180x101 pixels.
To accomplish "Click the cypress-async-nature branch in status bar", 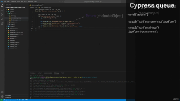I will tap(10, 100).
